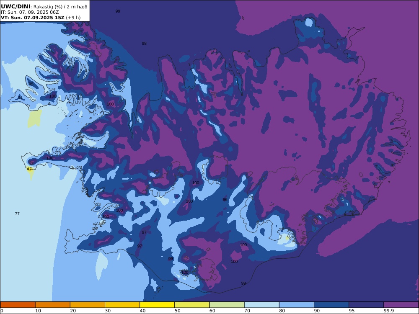The height and width of the screenshot is (314, 419).
Task: Click the legend tick label '60'
Action: (x=212, y=311)
